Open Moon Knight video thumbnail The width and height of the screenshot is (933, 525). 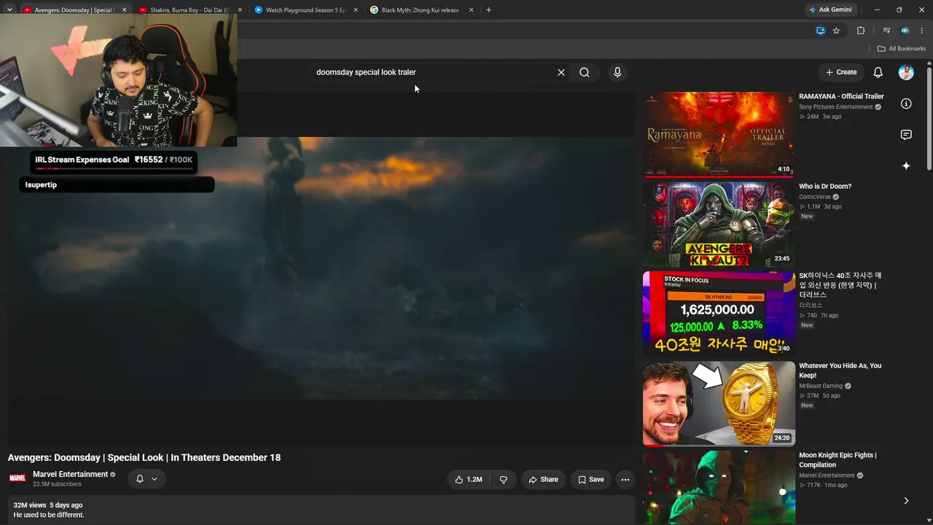click(719, 488)
